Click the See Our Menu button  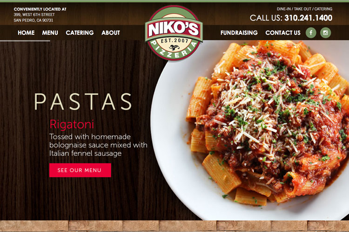[x=80, y=170]
